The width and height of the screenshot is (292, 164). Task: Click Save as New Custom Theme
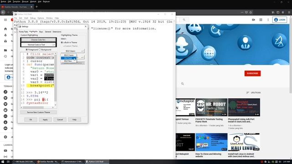(38, 113)
